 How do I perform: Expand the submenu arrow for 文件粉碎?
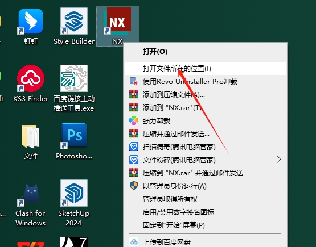(x=279, y=160)
